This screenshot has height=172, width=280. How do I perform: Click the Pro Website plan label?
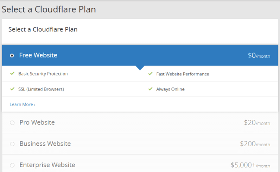click(37, 122)
